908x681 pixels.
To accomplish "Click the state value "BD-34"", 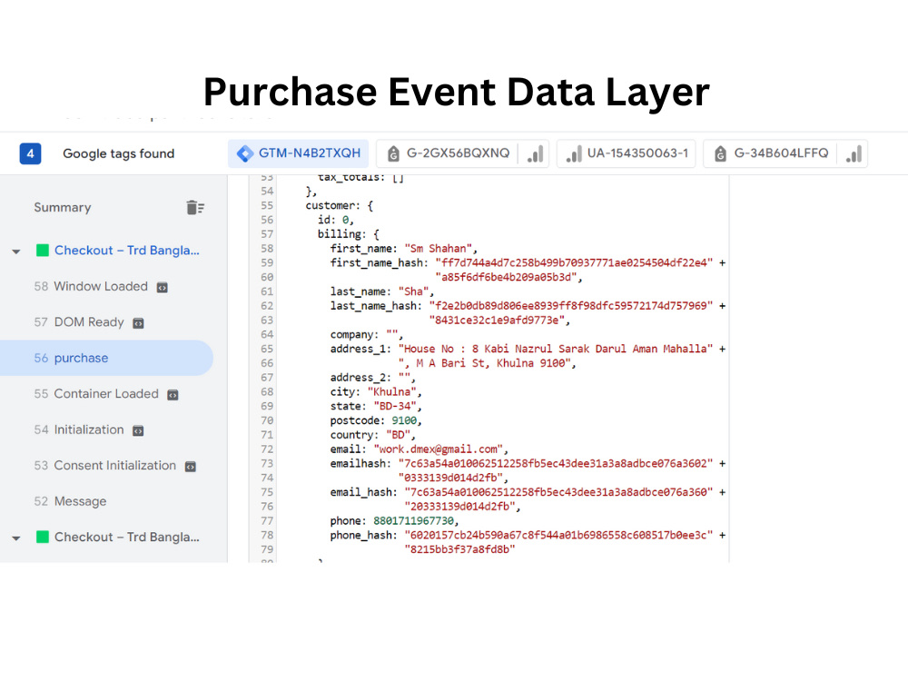I will 395,406.
